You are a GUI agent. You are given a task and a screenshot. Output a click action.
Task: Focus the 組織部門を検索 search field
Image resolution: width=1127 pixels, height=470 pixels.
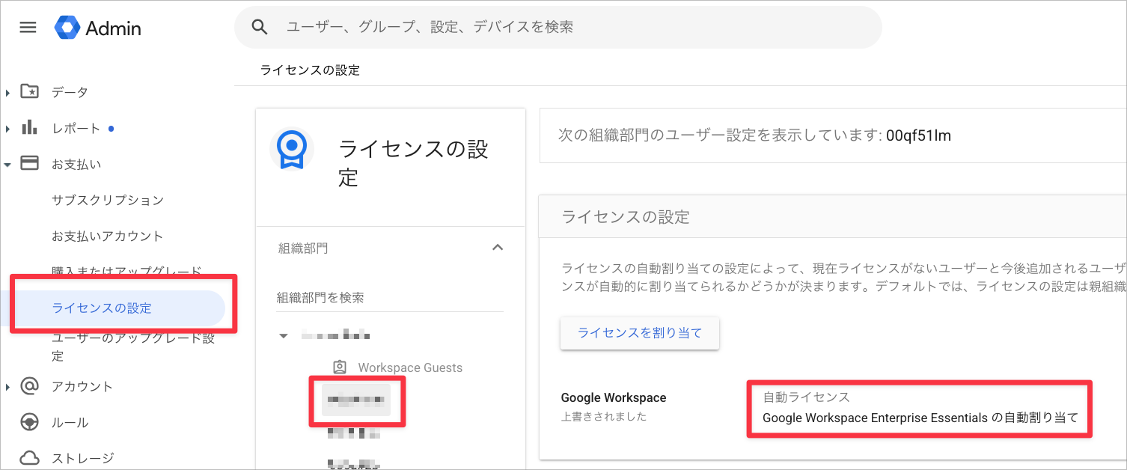pos(390,298)
